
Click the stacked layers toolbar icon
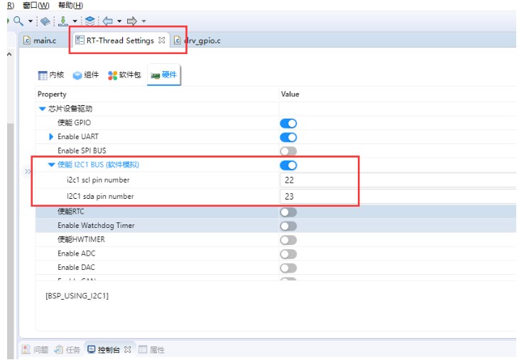point(89,21)
